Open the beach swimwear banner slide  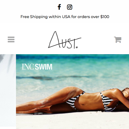click(72, 92)
